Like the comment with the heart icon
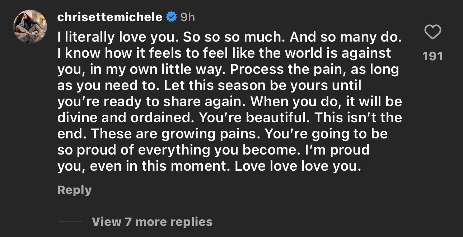 tap(432, 32)
